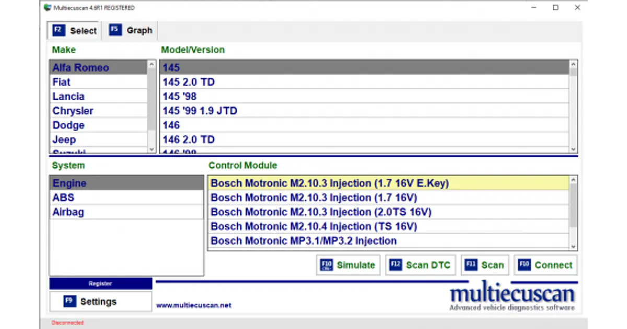Connect to the selected control module
The height and width of the screenshot is (329, 627).
pos(545,265)
